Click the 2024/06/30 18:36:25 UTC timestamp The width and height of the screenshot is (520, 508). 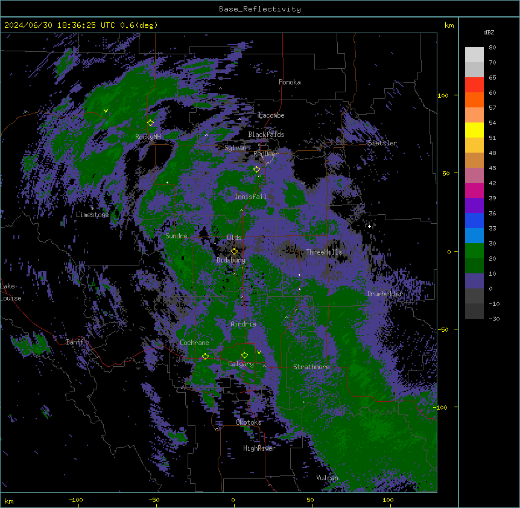click(x=60, y=25)
